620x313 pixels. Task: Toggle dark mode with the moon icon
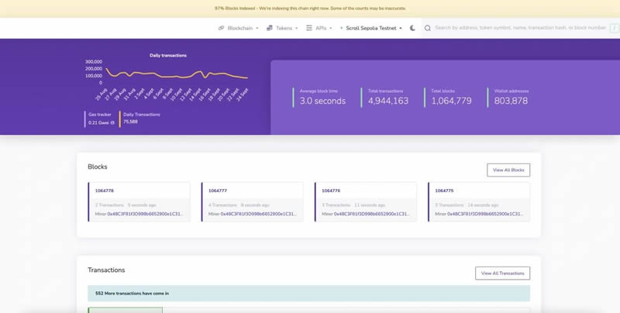(x=412, y=28)
